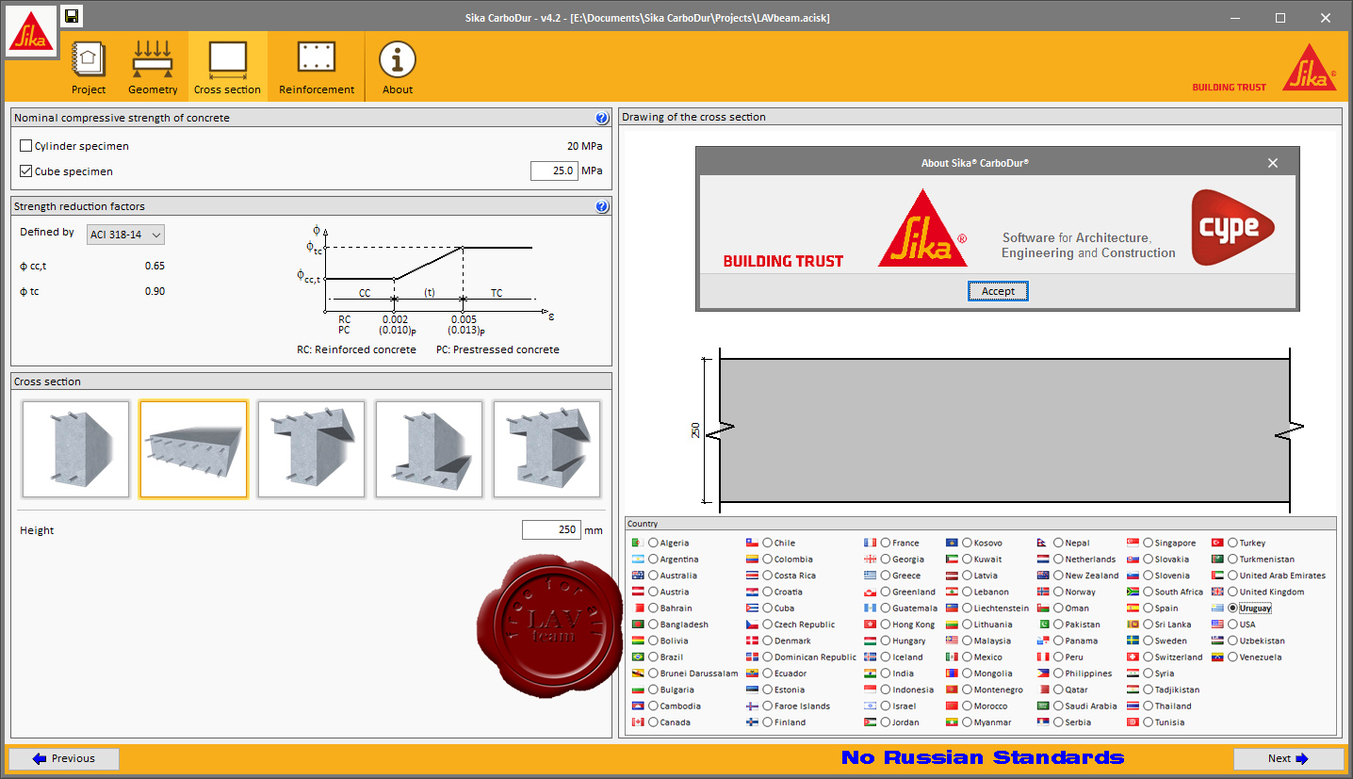The image size is (1353, 779).
Task: Click the Philippines flag icon
Action: [1043, 673]
